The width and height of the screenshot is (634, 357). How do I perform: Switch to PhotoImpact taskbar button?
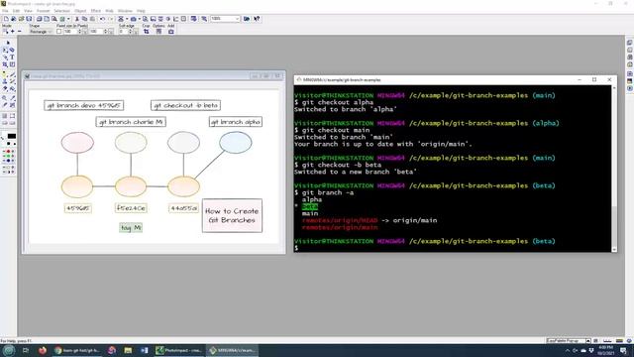[x=179, y=350]
